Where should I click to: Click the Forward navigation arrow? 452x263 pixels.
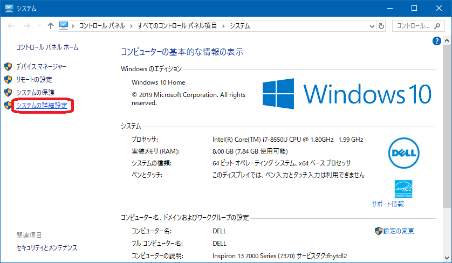[27, 26]
